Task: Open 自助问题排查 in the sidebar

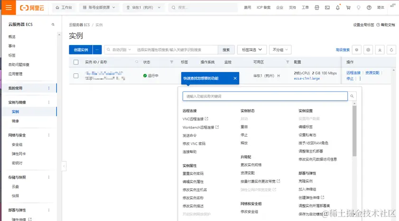Action: (x=19, y=64)
